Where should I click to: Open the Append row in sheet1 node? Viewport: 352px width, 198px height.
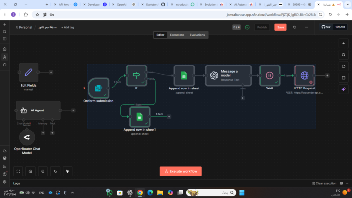coord(139,116)
